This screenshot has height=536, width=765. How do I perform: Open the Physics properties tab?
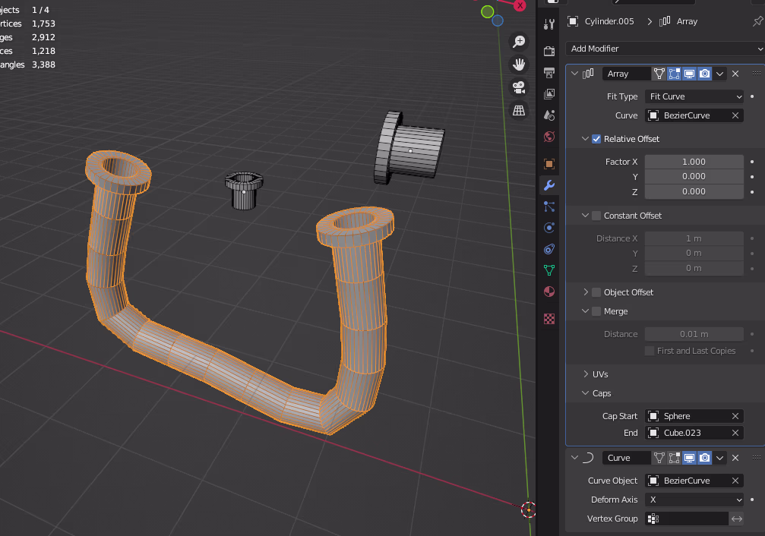[x=548, y=228]
